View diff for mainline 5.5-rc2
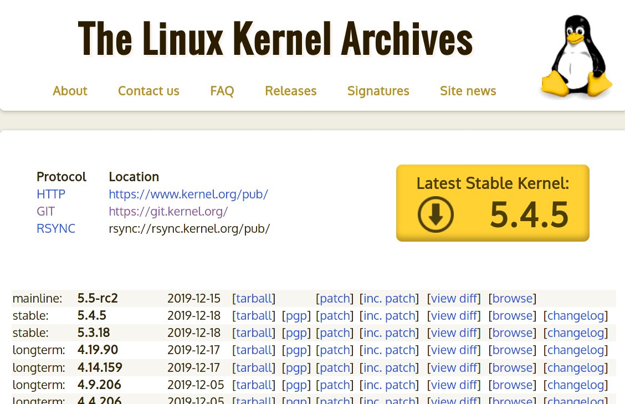This screenshot has height=404, width=625. click(x=454, y=298)
